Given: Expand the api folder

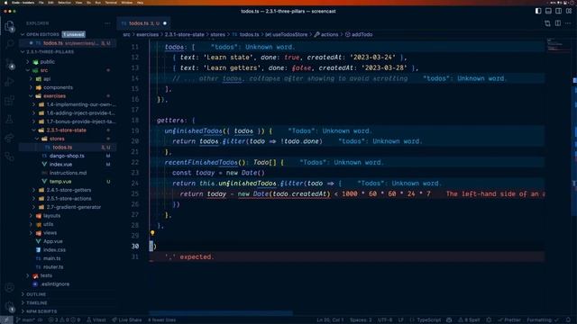Looking at the screenshot, I should [47, 78].
